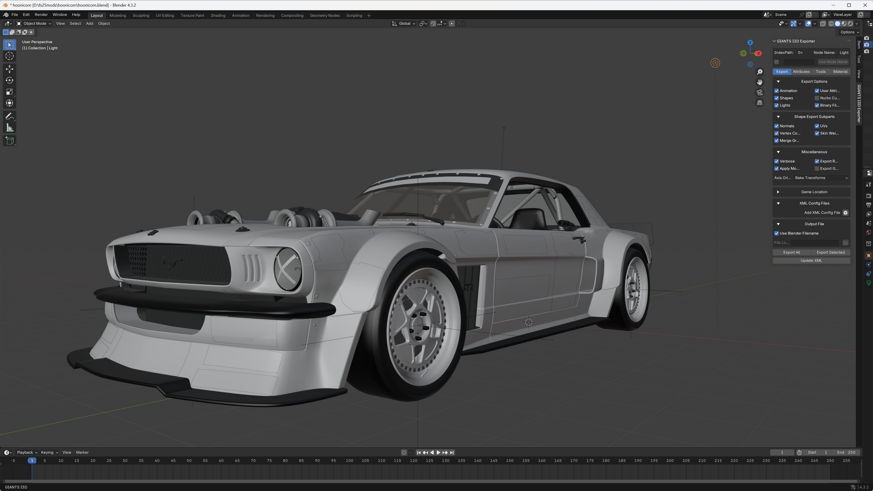Select the Move tool in toolbar
The width and height of the screenshot is (873, 491).
(9, 69)
